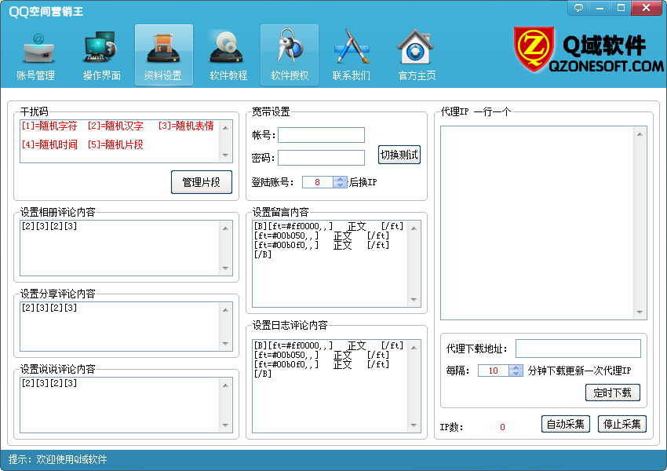Click scroll down arrow in 设置日志评论内容
The width and height of the screenshot is (667, 471).
point(414,425)
